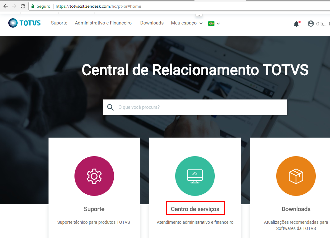330x238 pixels.
Task: Open Administrativo e Financeiro menu
Action: pyautogui.click(x=103, y=23)
